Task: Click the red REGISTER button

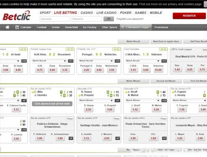Action: [189, 16]
